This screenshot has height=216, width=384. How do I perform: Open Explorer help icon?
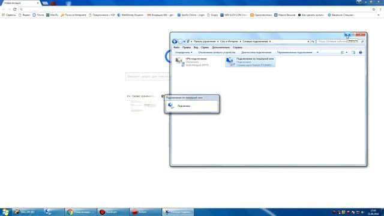[x=361, y=52]
